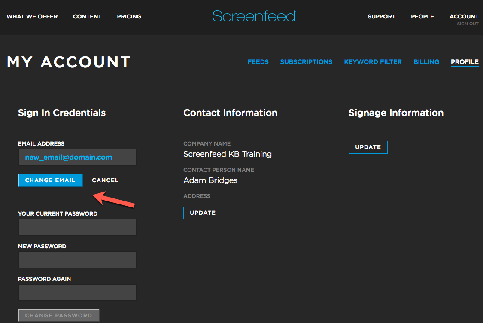Viewport: 483px width, 323px height.
Task: Focus the Your Current Password field
Action: 77,227
